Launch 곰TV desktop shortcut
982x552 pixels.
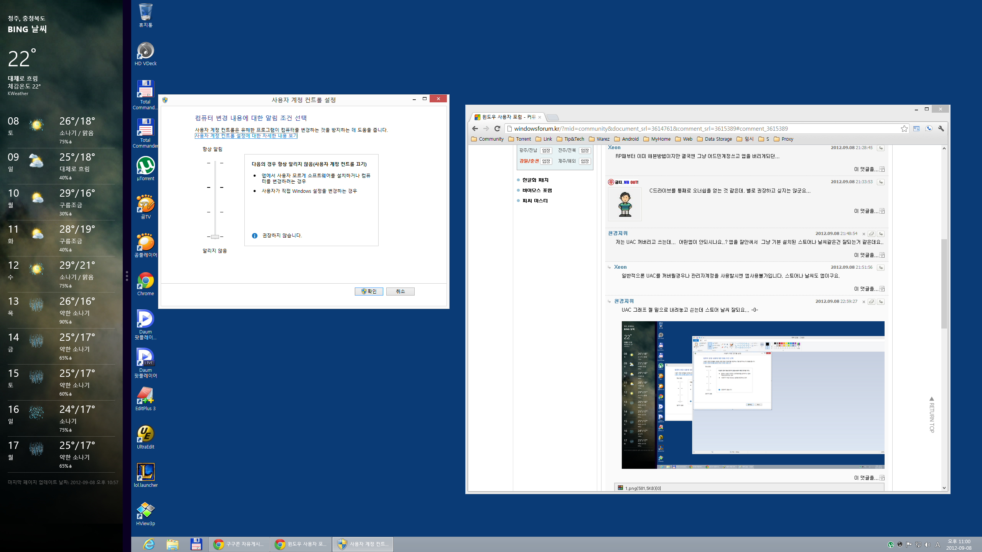[x=145, y=207]
